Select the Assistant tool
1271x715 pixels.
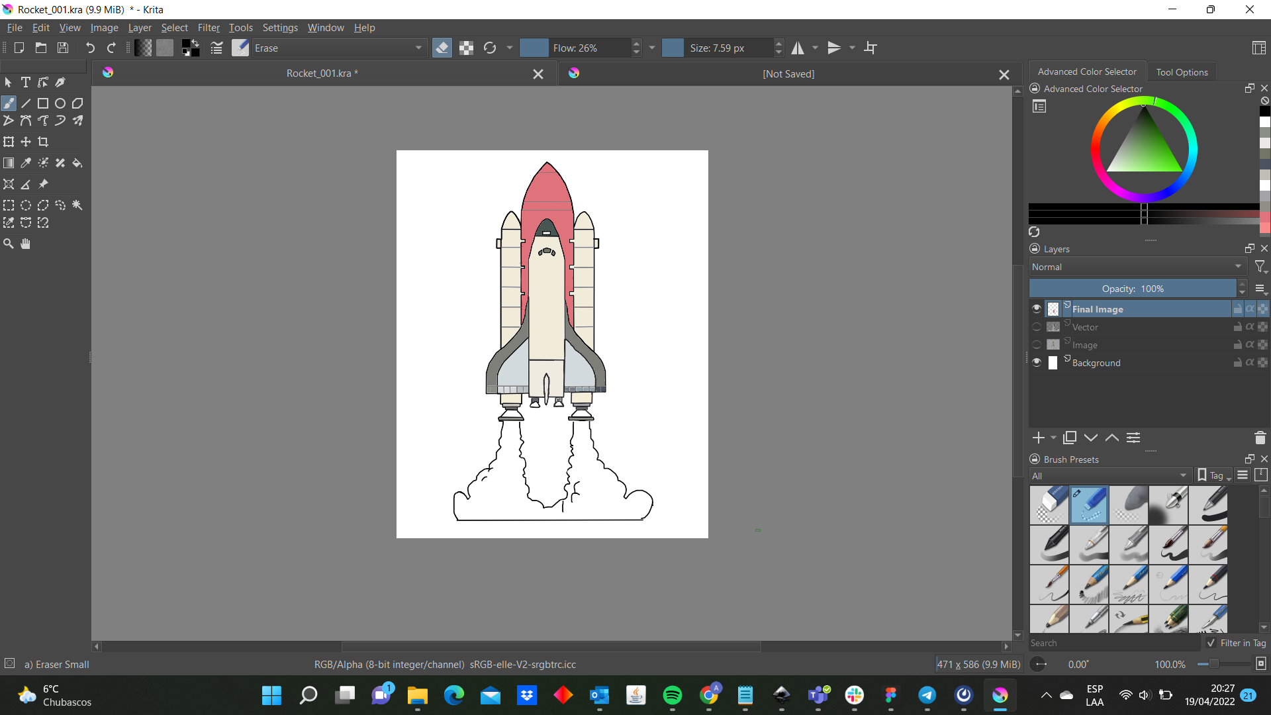click(9, 184)
